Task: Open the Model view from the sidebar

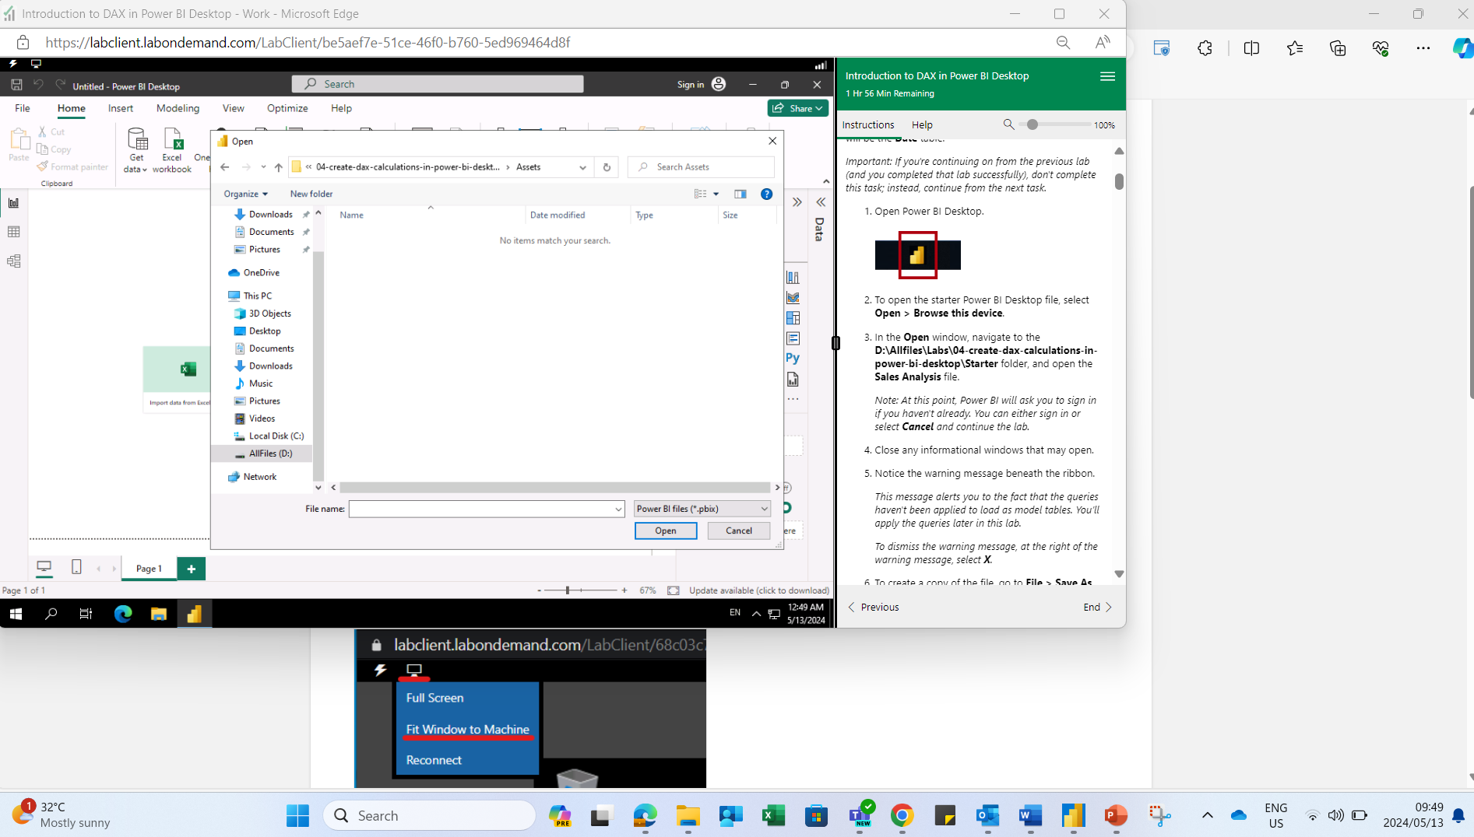Action: click(13, 261)
